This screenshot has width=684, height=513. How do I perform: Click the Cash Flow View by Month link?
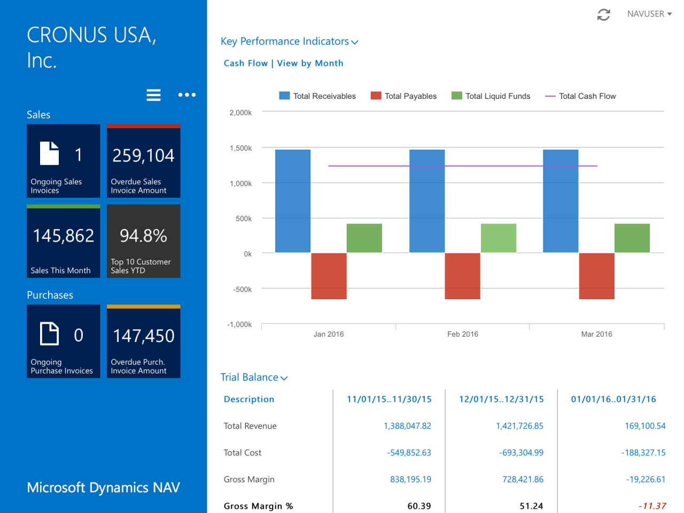[283, 63]
